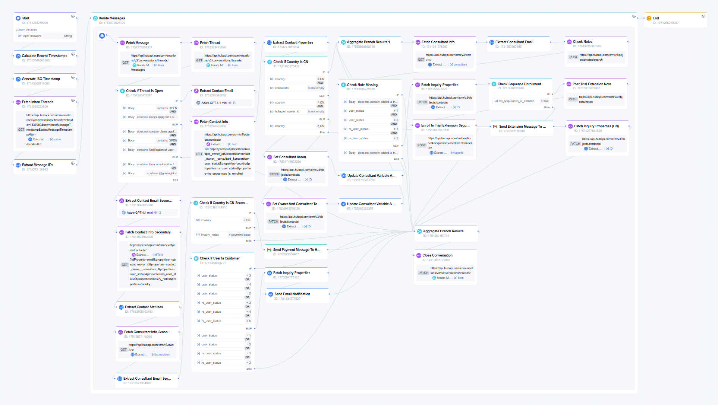
Task: Click the Iterate Messages loop icon
Action: (95, 18)
